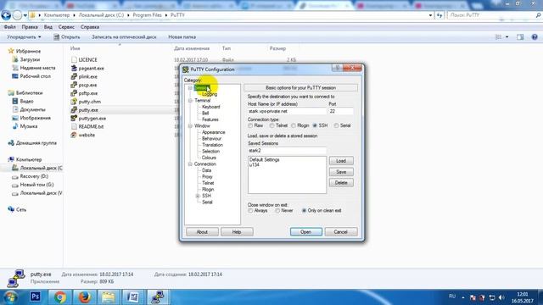This screenshot has width=543, height=305.
Task: Select Rlogin connection type
Action: (294, 125)
